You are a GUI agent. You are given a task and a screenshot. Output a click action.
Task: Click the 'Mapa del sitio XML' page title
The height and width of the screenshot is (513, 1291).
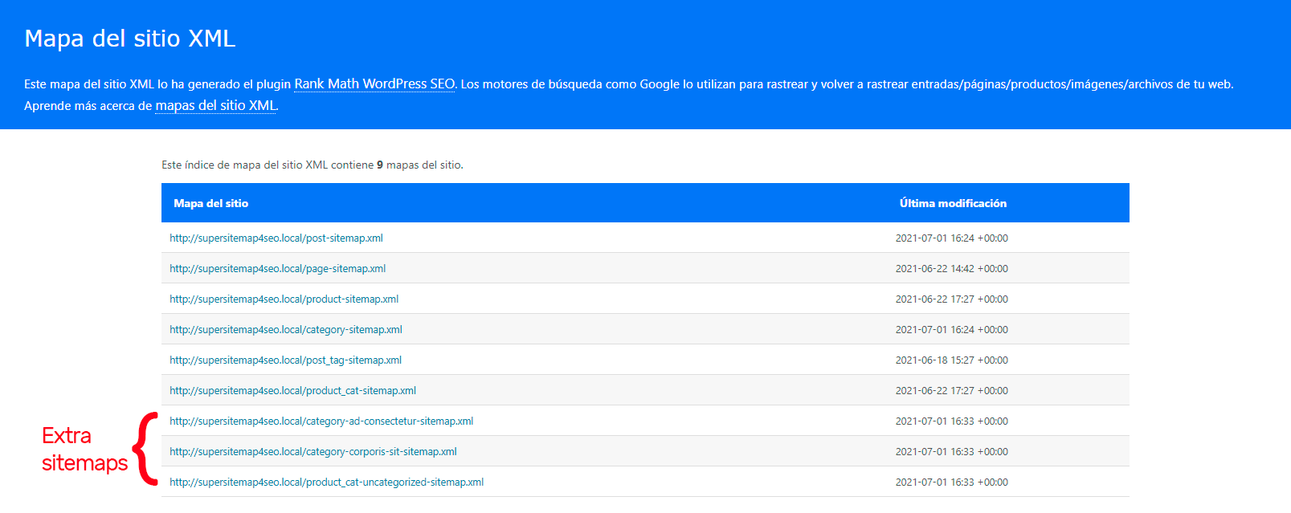(130, 39)
